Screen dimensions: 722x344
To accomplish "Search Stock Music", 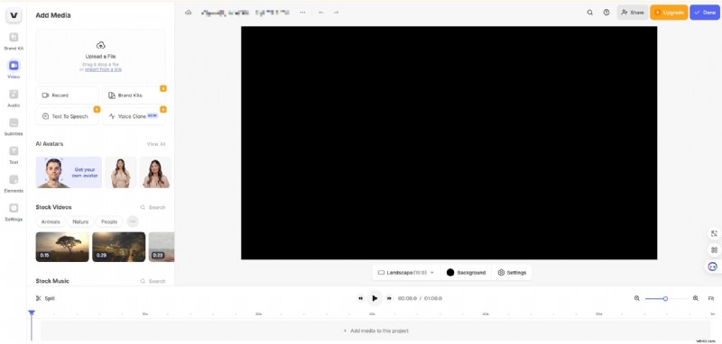I will coord(153,281).
